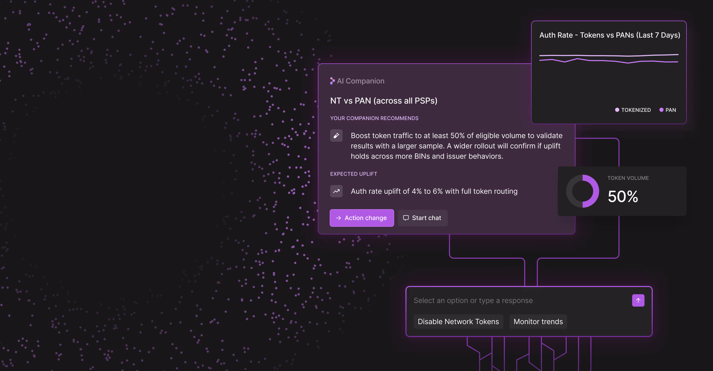Click the arrow icon in Action change
The image size is (713, 371).
point(338,218)
